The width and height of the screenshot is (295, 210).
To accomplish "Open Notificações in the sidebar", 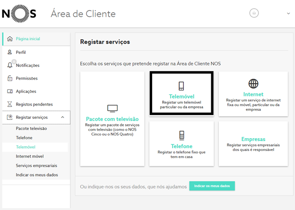I will point(27,66).
